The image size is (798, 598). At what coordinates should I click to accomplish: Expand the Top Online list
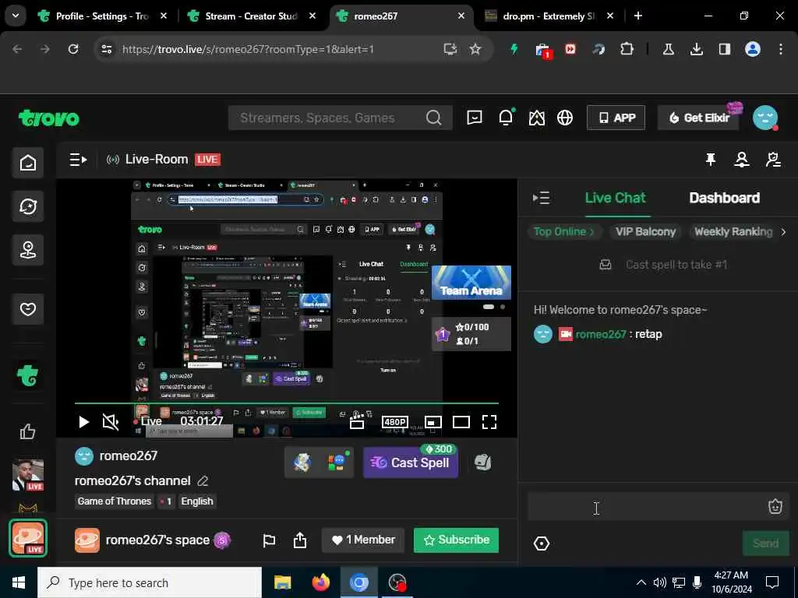tap(564, 232)
